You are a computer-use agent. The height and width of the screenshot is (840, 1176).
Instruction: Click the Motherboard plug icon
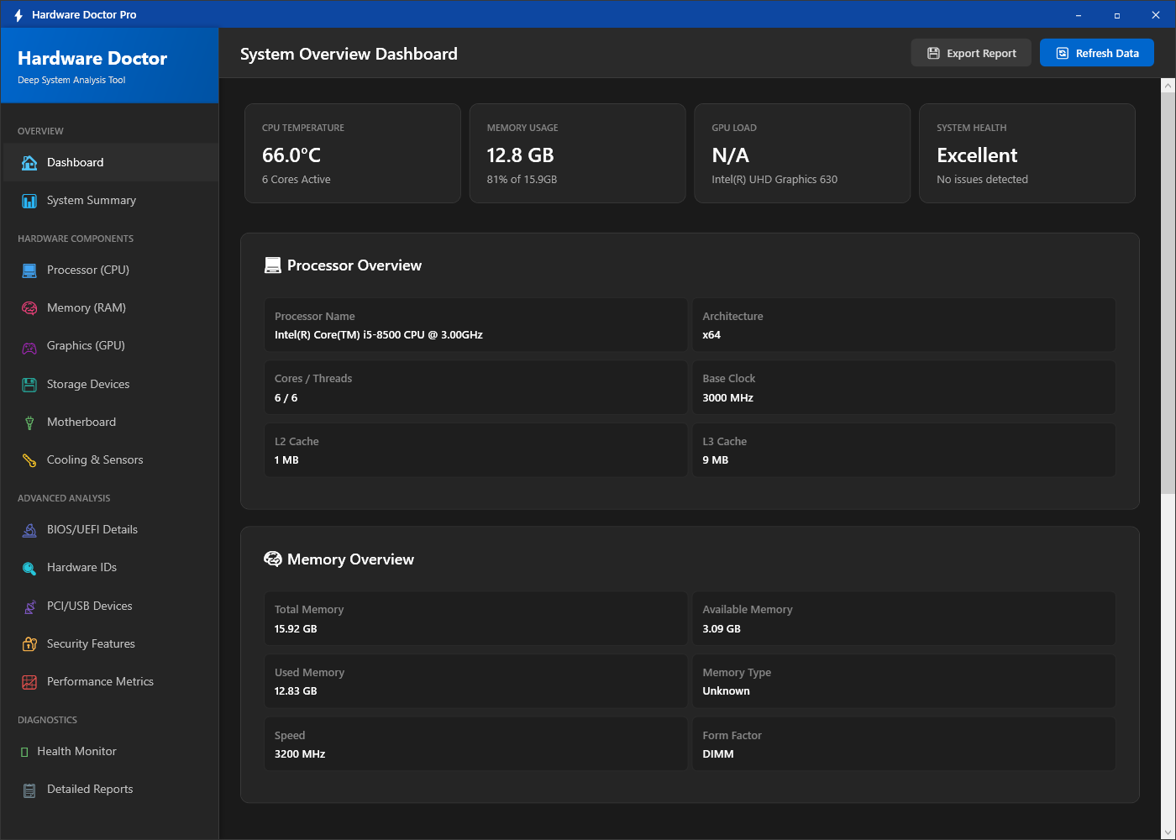pos(29,423)
